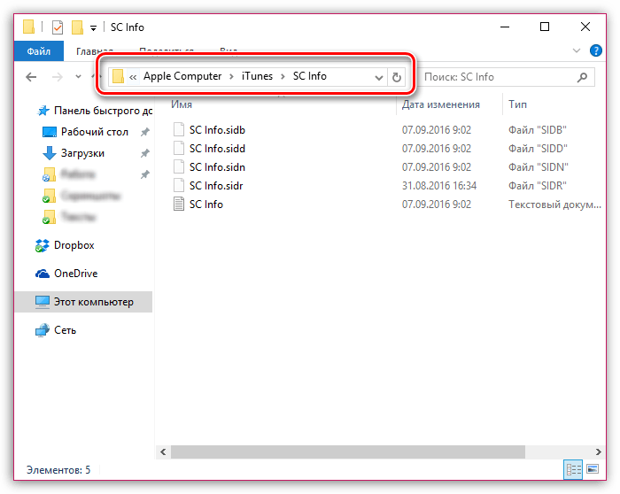Click the Back navigation arrow
This screenshot has height=494, width=620.
[31, 77]
